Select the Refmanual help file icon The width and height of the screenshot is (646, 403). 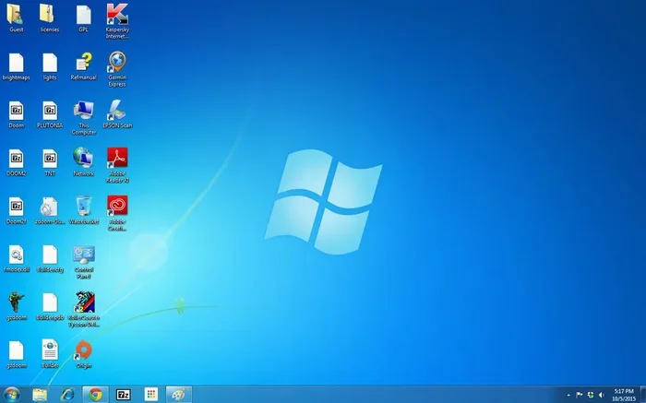[84, 63]
